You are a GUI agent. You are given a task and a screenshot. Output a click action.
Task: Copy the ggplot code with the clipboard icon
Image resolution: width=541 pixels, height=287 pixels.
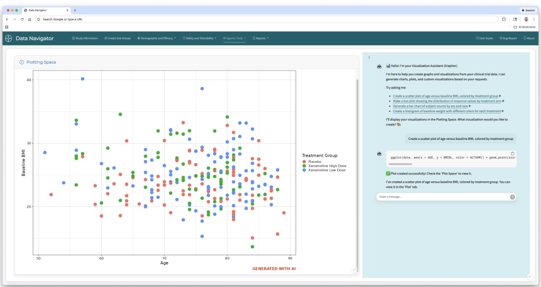pos(512,153)
